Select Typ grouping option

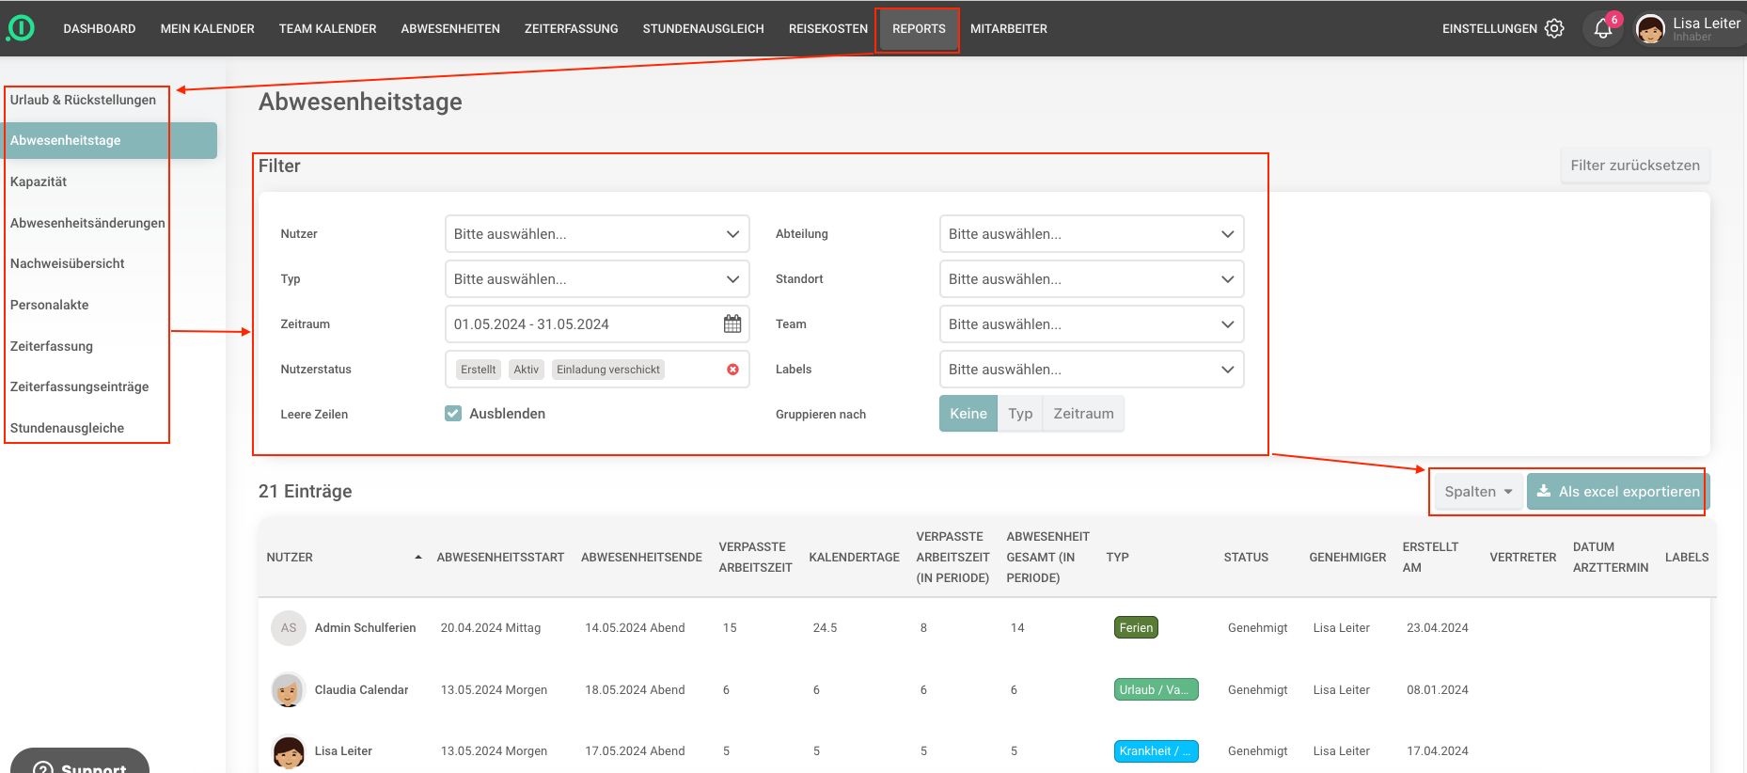[x=1020, y=414]
